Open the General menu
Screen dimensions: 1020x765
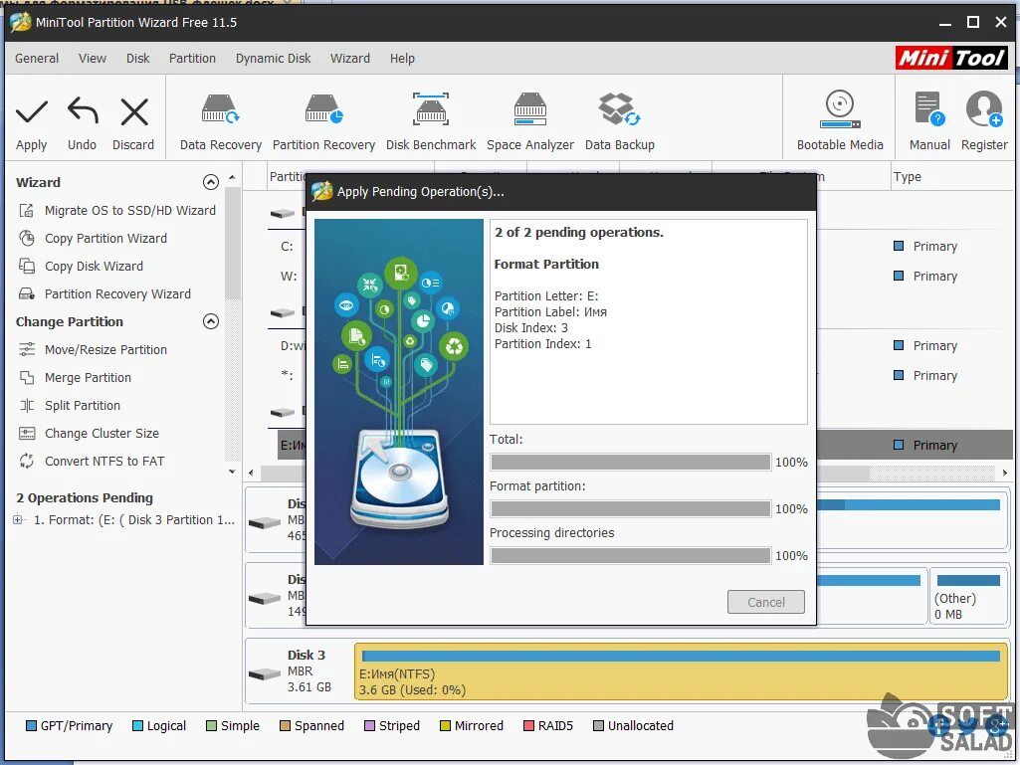[x=37, y=59]
